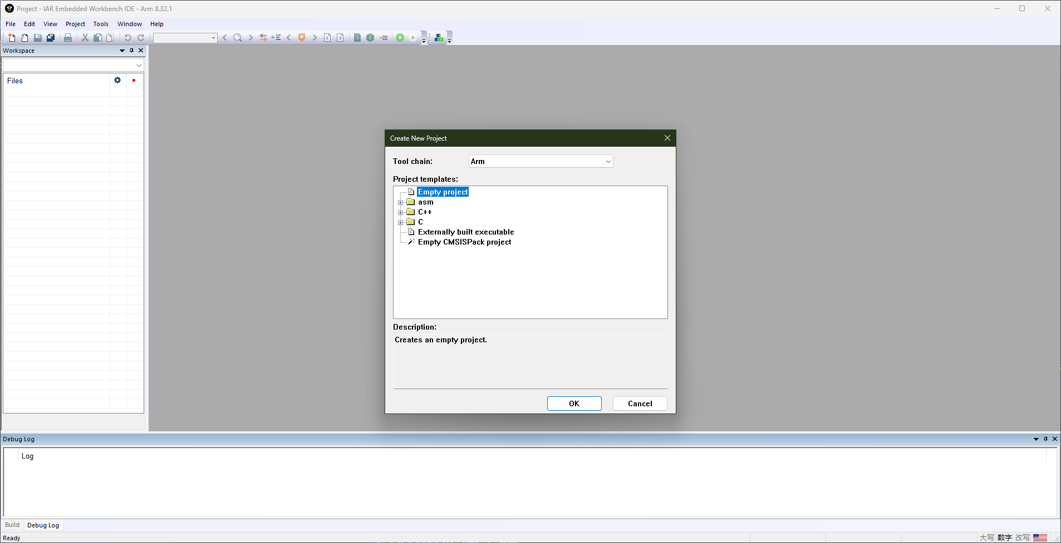Click the Save All toolbar icon
This screenshot has height=543, width=1061.
click(51, 38)
